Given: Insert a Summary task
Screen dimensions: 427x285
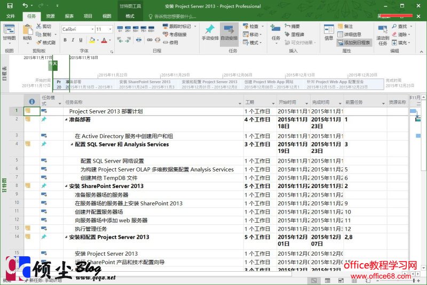Looking at the screenshot, I should point(292,26).
